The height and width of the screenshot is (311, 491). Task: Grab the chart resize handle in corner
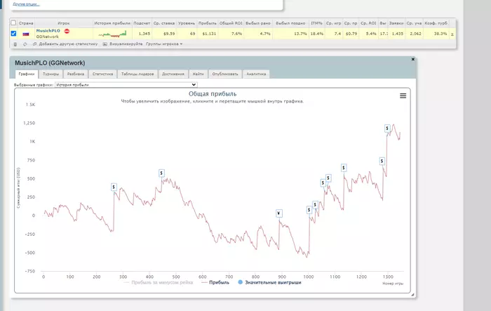pyautogui.click(x=412, y=294)
